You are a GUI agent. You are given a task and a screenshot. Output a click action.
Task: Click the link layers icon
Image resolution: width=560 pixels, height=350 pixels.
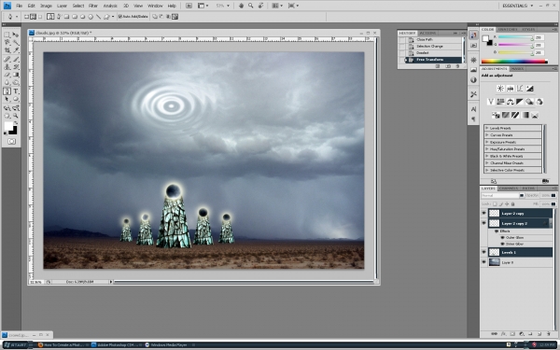pos(494,334)
